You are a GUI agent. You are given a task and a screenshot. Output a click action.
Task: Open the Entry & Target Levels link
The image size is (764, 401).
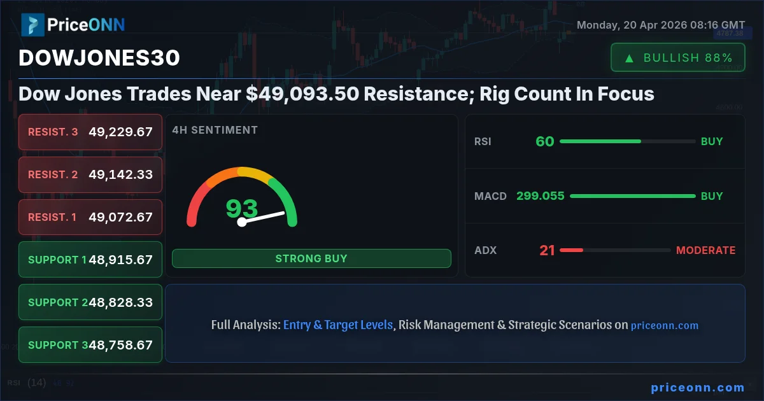[338, 325]
